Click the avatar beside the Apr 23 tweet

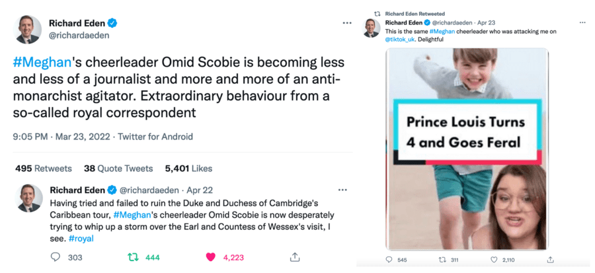372,28
